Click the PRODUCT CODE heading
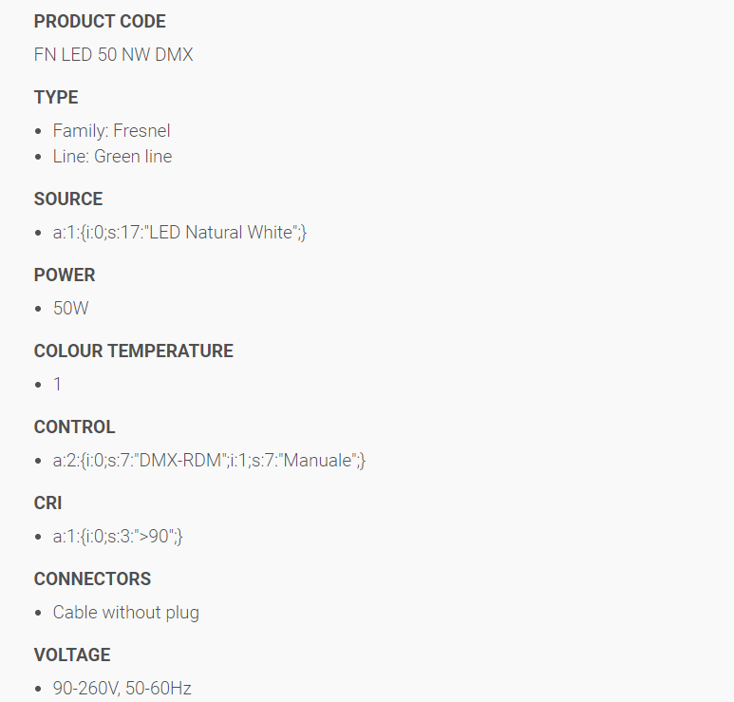This screenshot has width=734, height=702. point(100,22)
